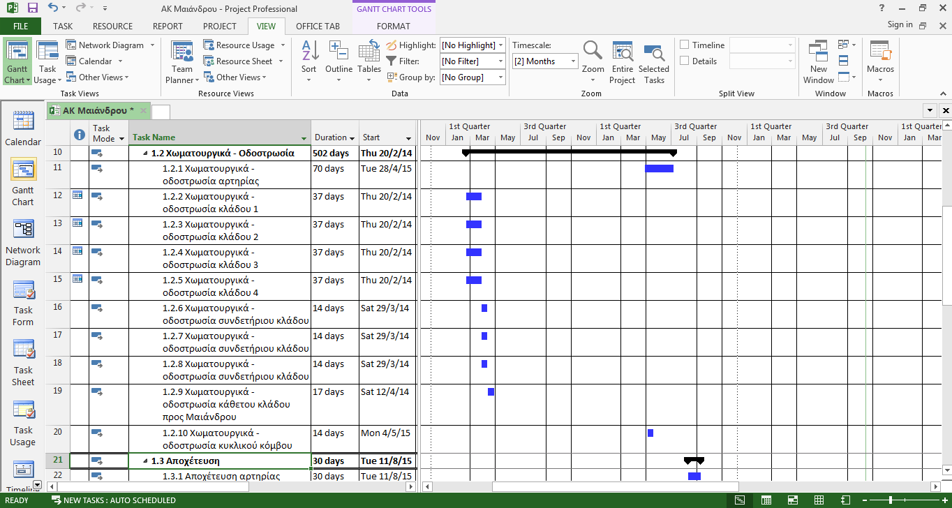Select Resource Sheet view

pos(244,61)
